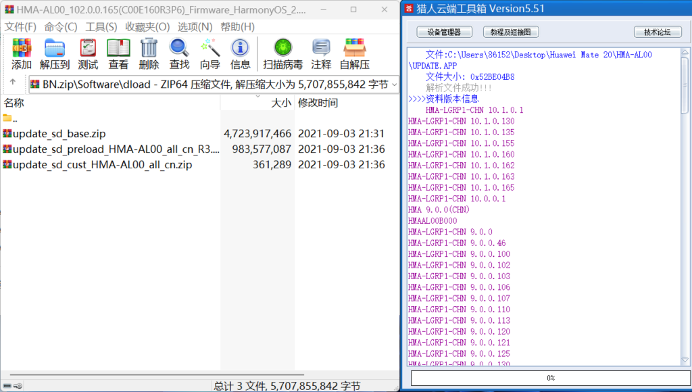
Task: Minimize the WinRAR window
Action: tap(324, 9)
